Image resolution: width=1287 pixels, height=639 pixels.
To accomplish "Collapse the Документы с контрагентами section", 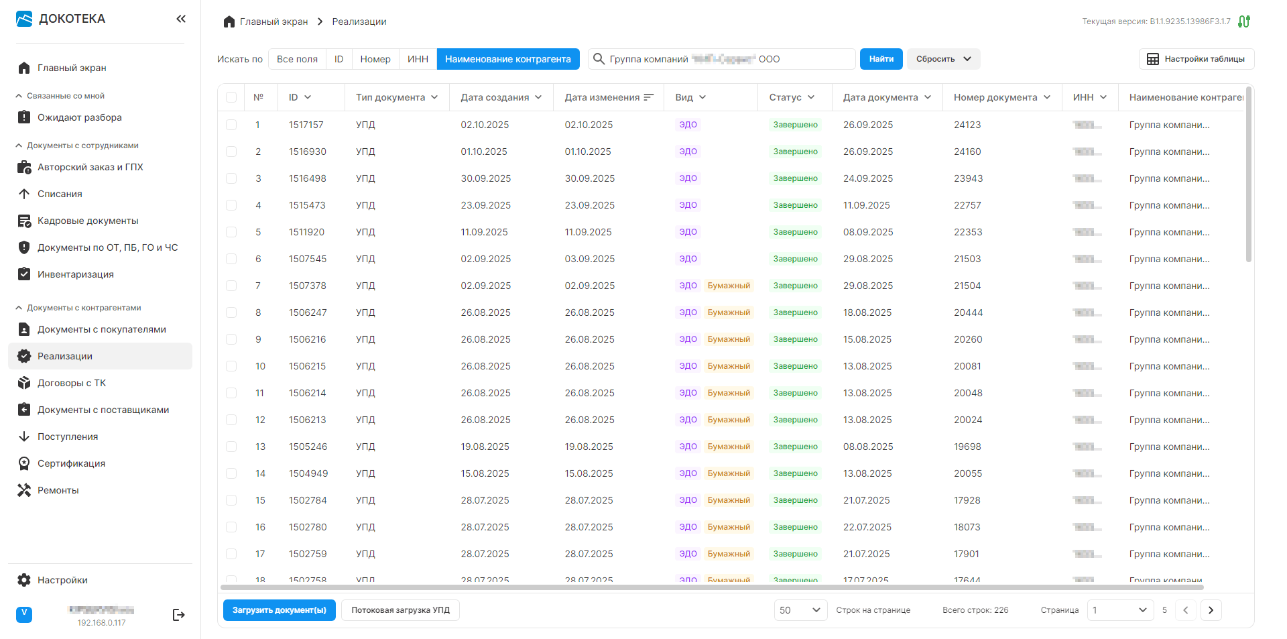I will [x=19, y=308].
